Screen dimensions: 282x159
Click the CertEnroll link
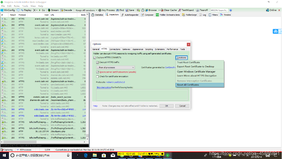(170, 67)
